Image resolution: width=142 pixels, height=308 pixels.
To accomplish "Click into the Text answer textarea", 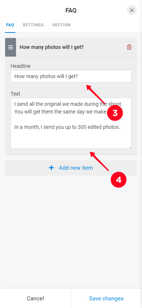I will tap(71, 123).
